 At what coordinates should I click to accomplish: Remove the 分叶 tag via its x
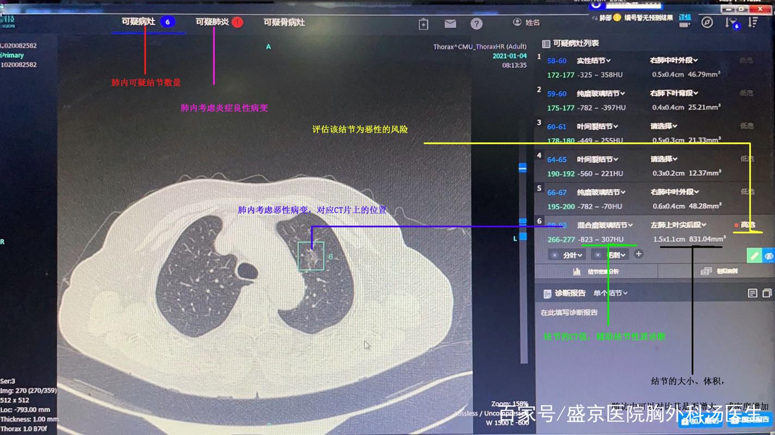coord(554,255)
